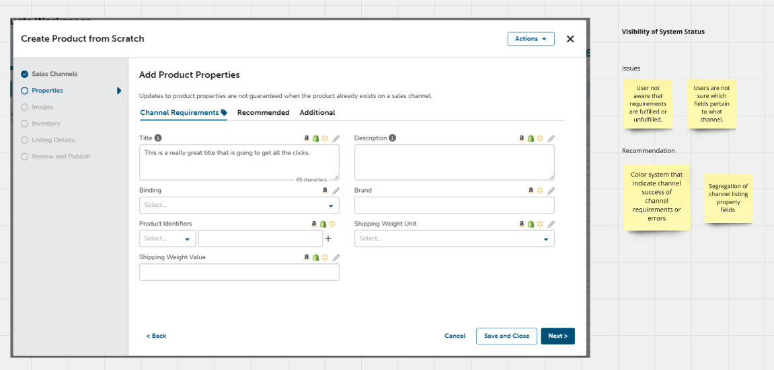The image size is (774, 370).
Task: Click the Walmart spark icon for Description
Action: [540, 138]
